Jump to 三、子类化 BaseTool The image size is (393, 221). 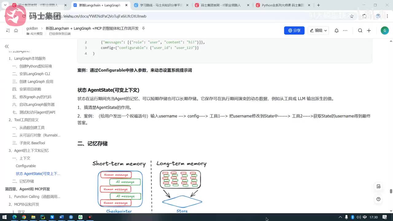tap(29, 143)
